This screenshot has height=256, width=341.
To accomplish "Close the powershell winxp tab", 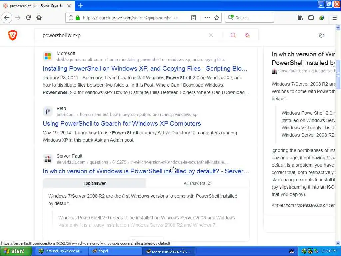I will point(69,6).
